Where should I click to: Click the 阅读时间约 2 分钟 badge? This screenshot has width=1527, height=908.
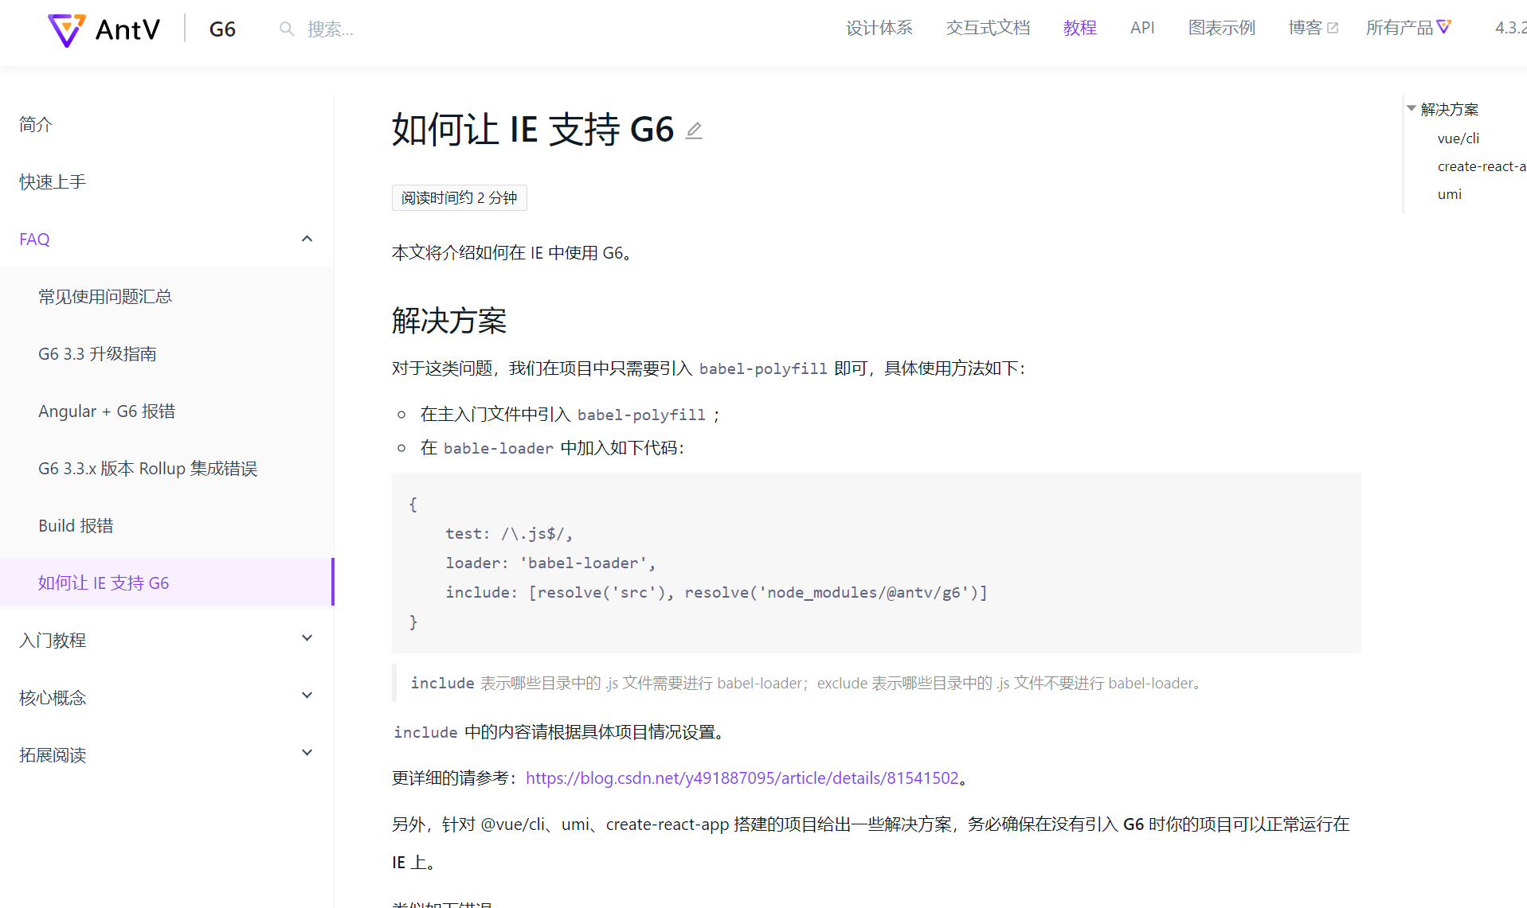tap(459, 197)
